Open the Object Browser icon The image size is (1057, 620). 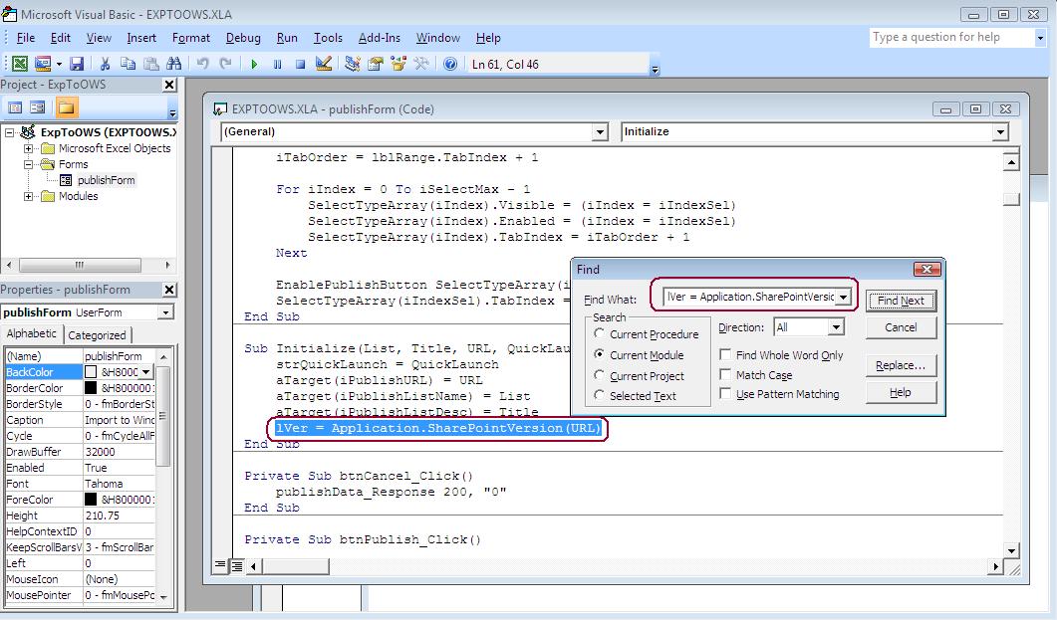tap(398, 64)
